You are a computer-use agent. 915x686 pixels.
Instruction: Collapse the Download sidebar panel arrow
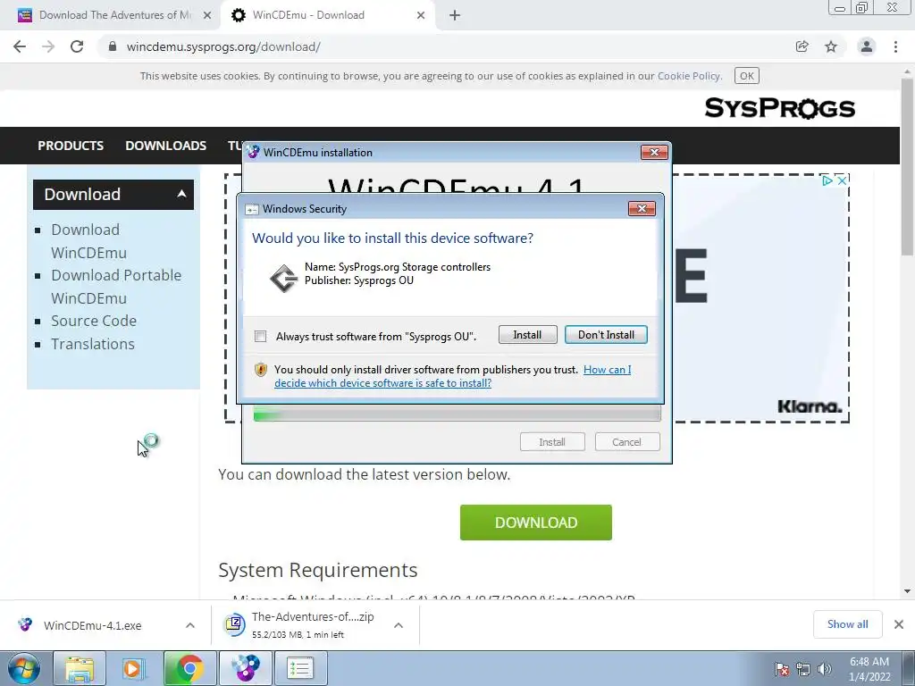pos(181,194)
